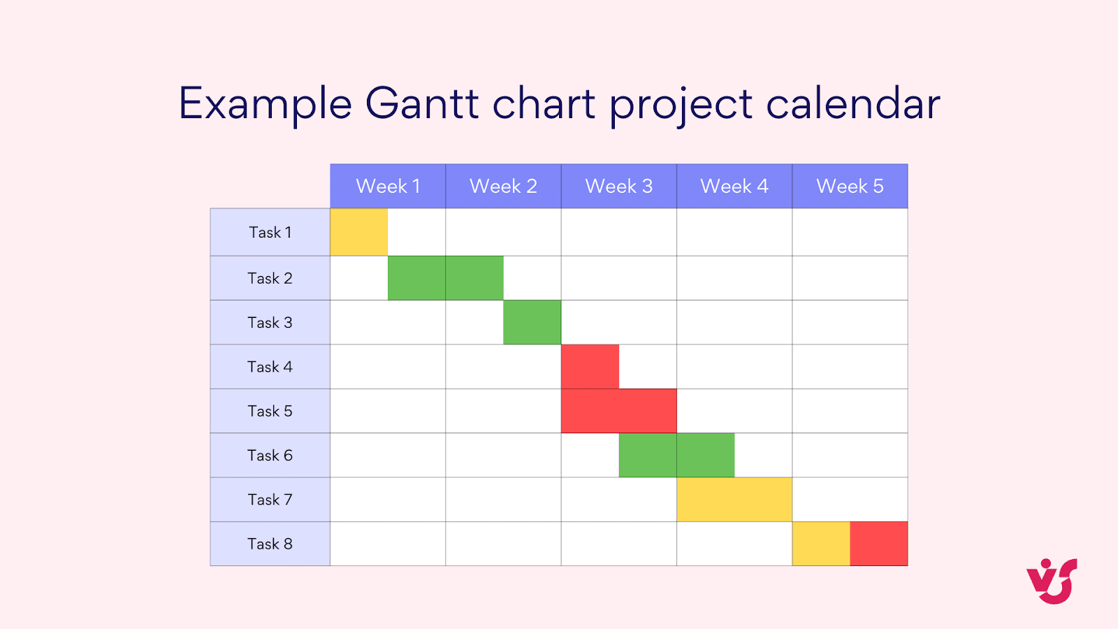Click the Week 5 column header
This screenshot has width=1118, height=629.
click(x=850, y=187)
